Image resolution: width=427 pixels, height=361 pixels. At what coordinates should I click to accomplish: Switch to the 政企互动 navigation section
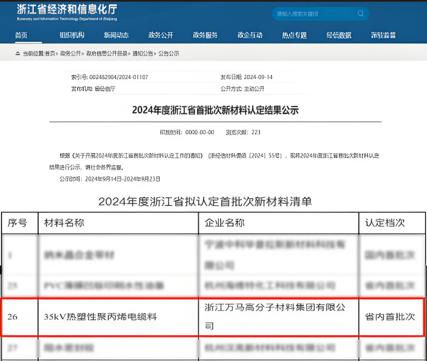coord(250,35)
